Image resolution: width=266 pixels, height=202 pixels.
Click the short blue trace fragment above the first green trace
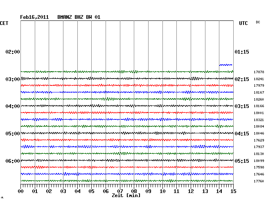(x=225, y=65)
